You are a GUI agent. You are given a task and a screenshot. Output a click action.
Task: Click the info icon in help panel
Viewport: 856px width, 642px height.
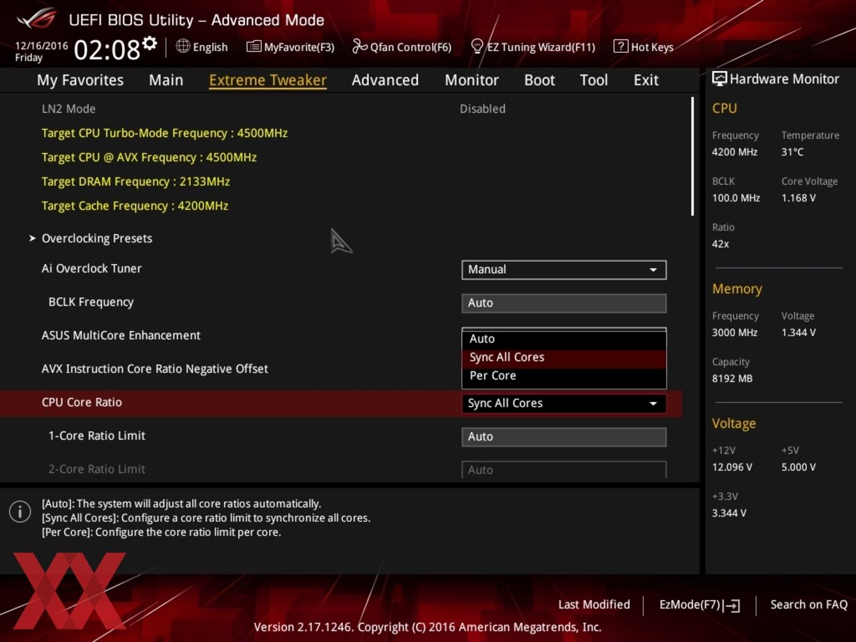point(20,512)
